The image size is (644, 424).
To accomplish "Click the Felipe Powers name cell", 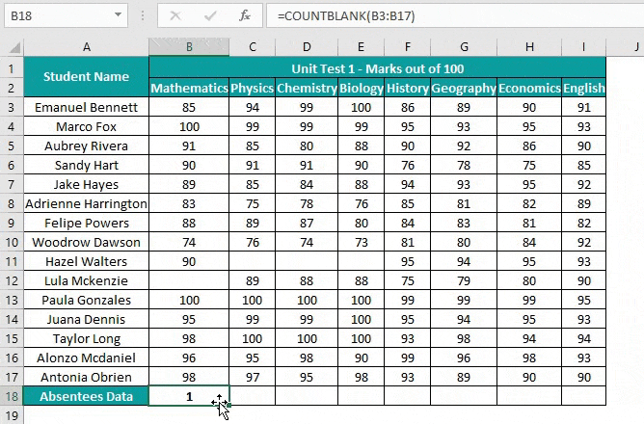I will (x=86, y=223).
